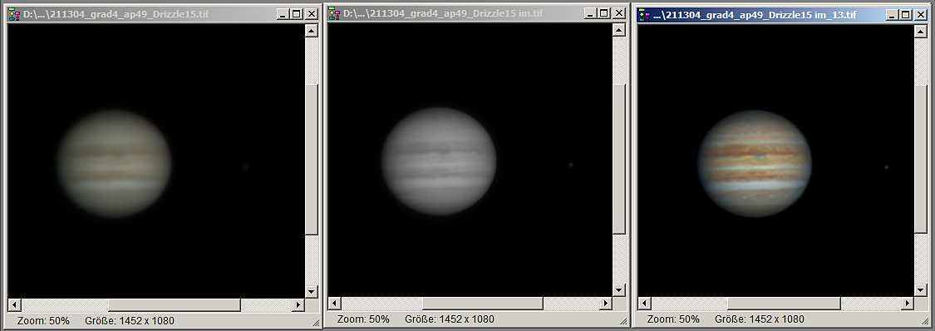Click the faint moon in im_13.tif window
Image resolution: width=935 pixels, height=331 pixels.
pyautogui.click(x=886, y=167)
